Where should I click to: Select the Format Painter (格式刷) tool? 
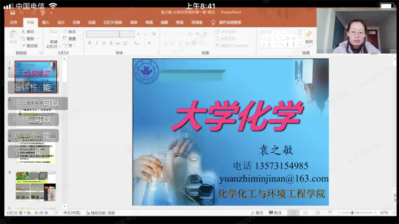coord(24,45)
